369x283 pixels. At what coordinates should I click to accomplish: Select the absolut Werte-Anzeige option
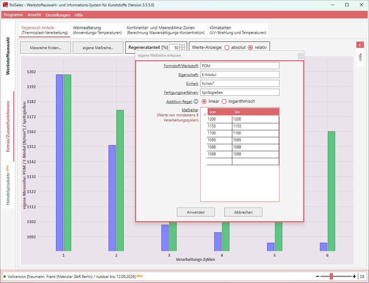pyautogui.click(x=227, y=47)
